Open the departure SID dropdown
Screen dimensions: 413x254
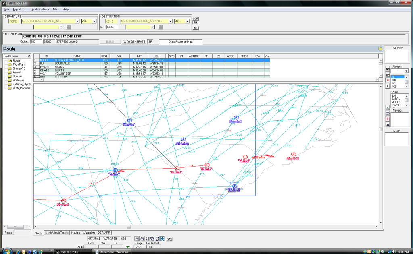[61, 27]
